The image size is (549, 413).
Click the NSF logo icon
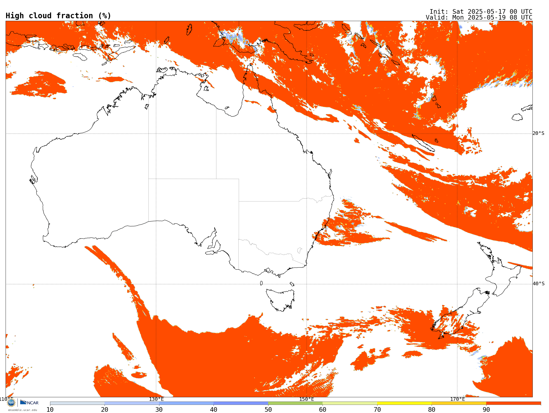pos(11,403)
